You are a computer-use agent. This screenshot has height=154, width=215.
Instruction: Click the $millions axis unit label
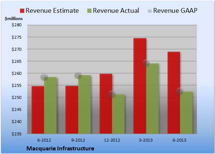click(14, 19)
